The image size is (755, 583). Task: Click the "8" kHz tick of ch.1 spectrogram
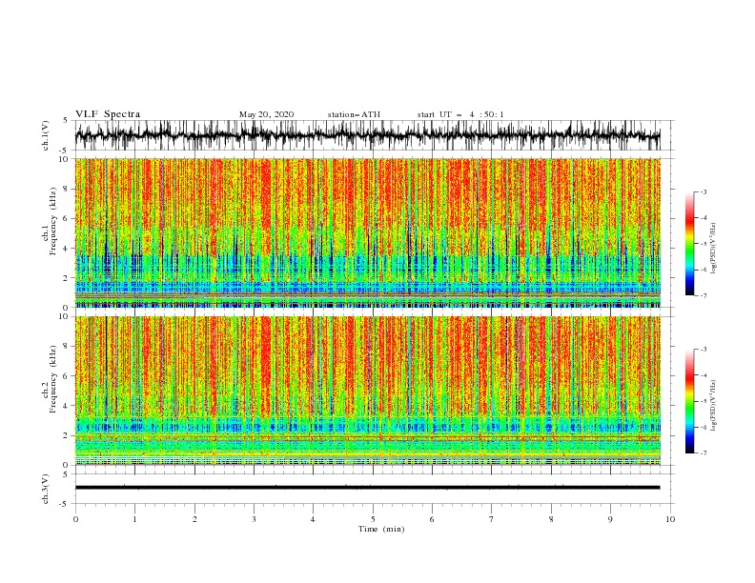click(67, 189)
